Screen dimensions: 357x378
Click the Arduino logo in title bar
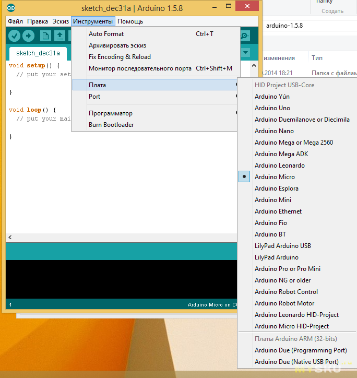(11, 8)
